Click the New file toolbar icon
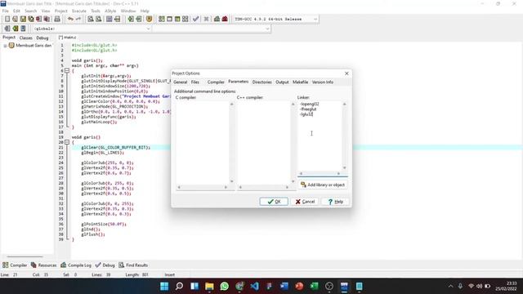The image size is (523, 294). point(7,19)
